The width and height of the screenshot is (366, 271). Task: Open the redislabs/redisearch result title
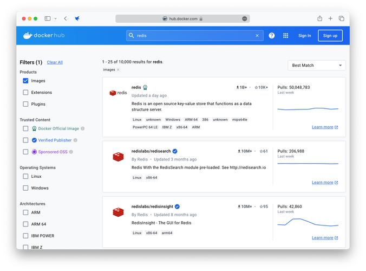point(151,151)
